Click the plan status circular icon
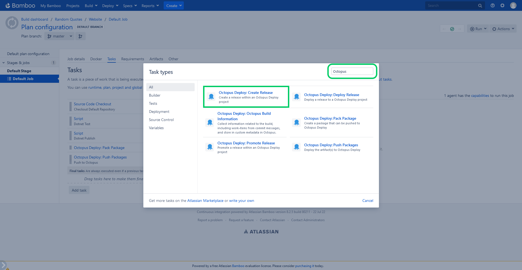 pyautogui.click(x=12, y=23)
